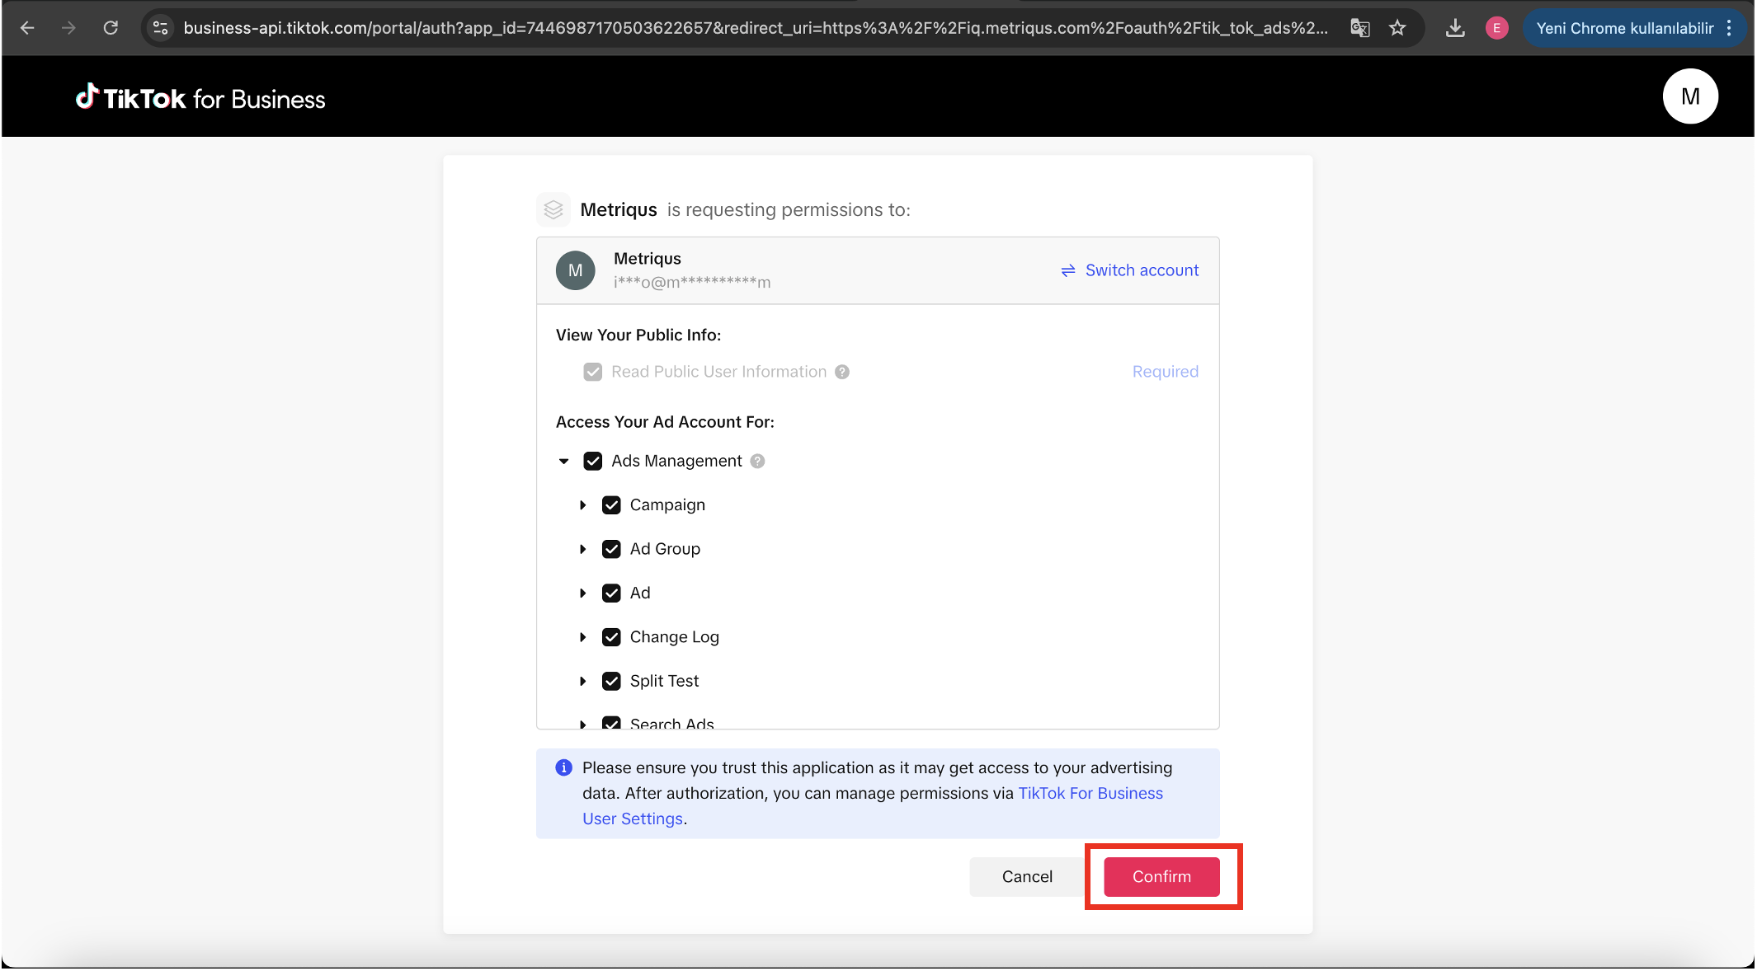Toggle the Change Log checkbox
The image size is (1757, 971).
[x=611, y=637]
